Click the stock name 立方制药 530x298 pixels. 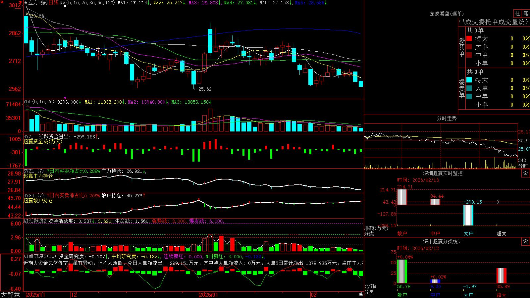pos(38,3)
